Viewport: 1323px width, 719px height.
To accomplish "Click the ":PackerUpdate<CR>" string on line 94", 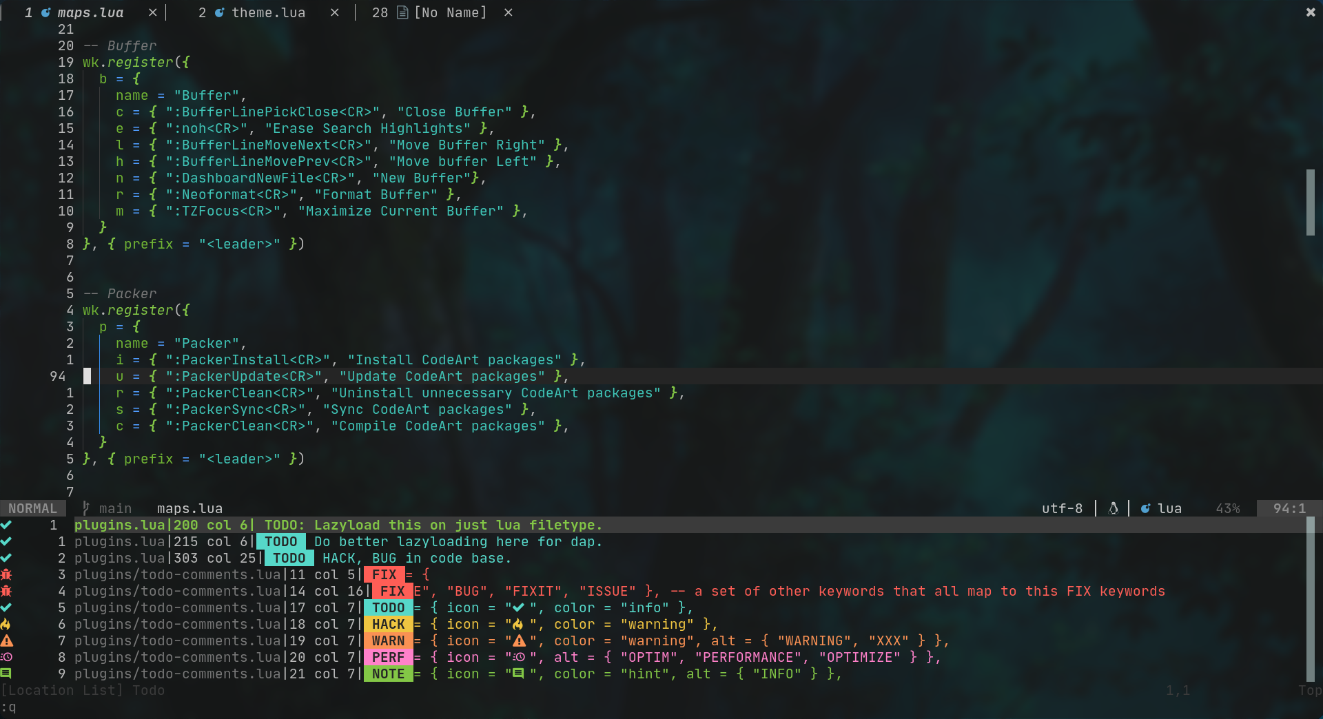I will pyautogui.click(x=243, y=376).
